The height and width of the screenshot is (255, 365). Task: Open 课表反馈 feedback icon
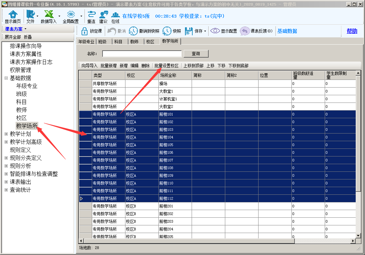pos(245,31)
